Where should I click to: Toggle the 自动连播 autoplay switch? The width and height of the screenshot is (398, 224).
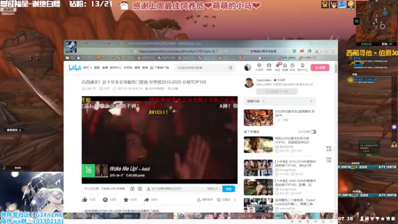[x=313, y=132]
